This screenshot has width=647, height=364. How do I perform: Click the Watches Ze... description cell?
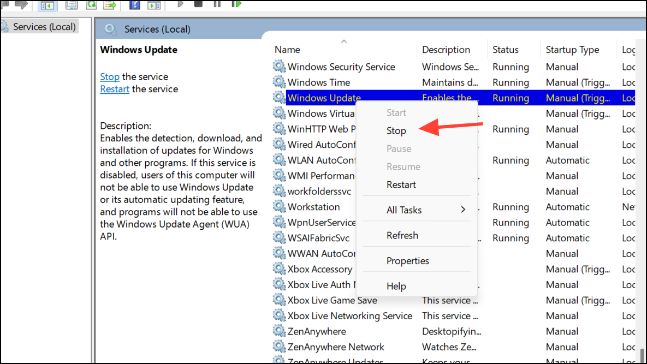pos(449,347)
